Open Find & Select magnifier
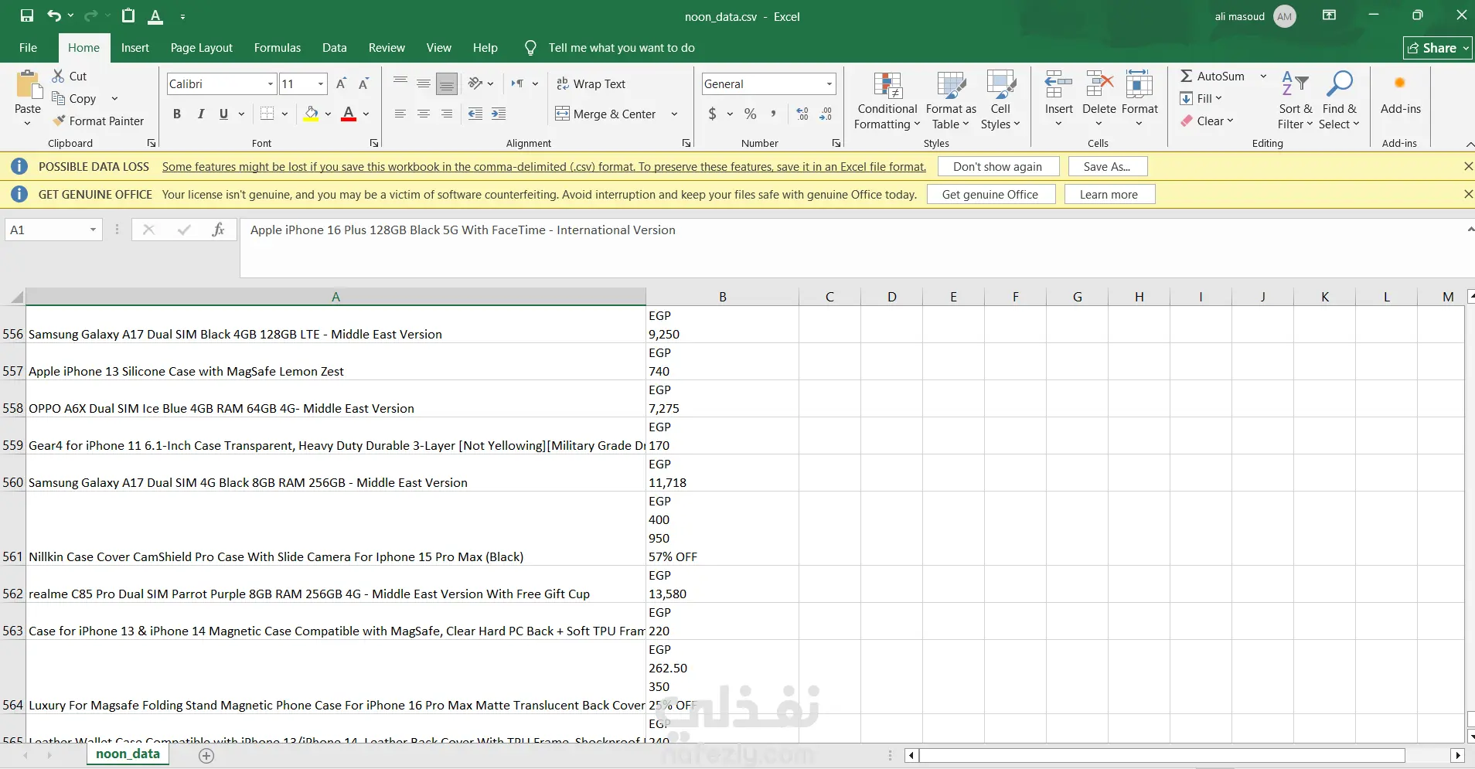The height and width of the screenshot is (769, 1475). coord(1339,100)
